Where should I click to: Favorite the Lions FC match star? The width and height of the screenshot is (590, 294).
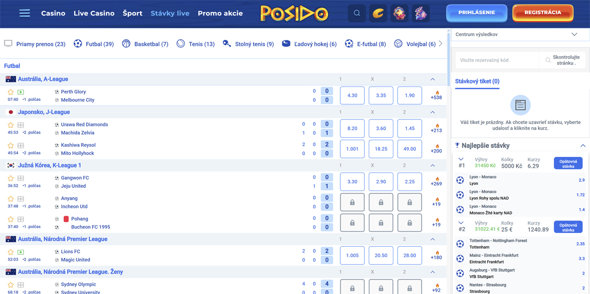click(11, 252)
